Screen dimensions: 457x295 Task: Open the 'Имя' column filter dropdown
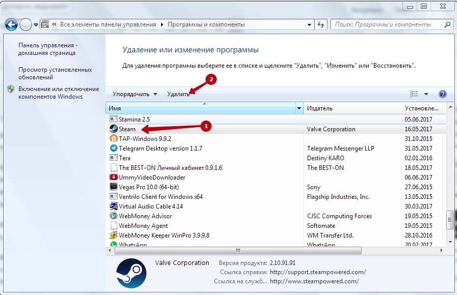tap(299, 108)
